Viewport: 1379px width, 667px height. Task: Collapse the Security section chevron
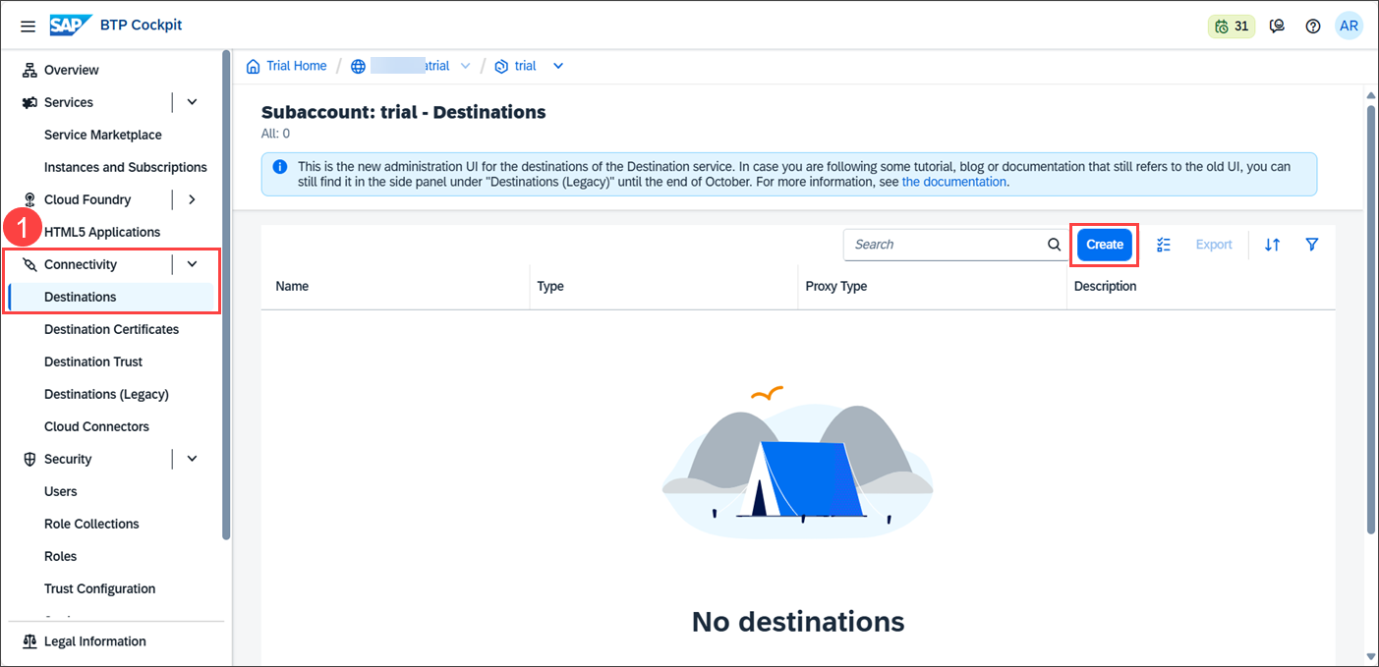pos(193,459)
